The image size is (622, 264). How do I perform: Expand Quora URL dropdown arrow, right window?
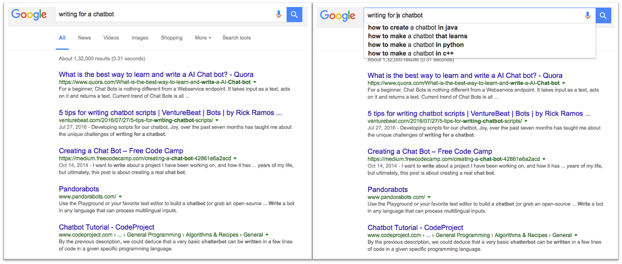tap(563, 83)
